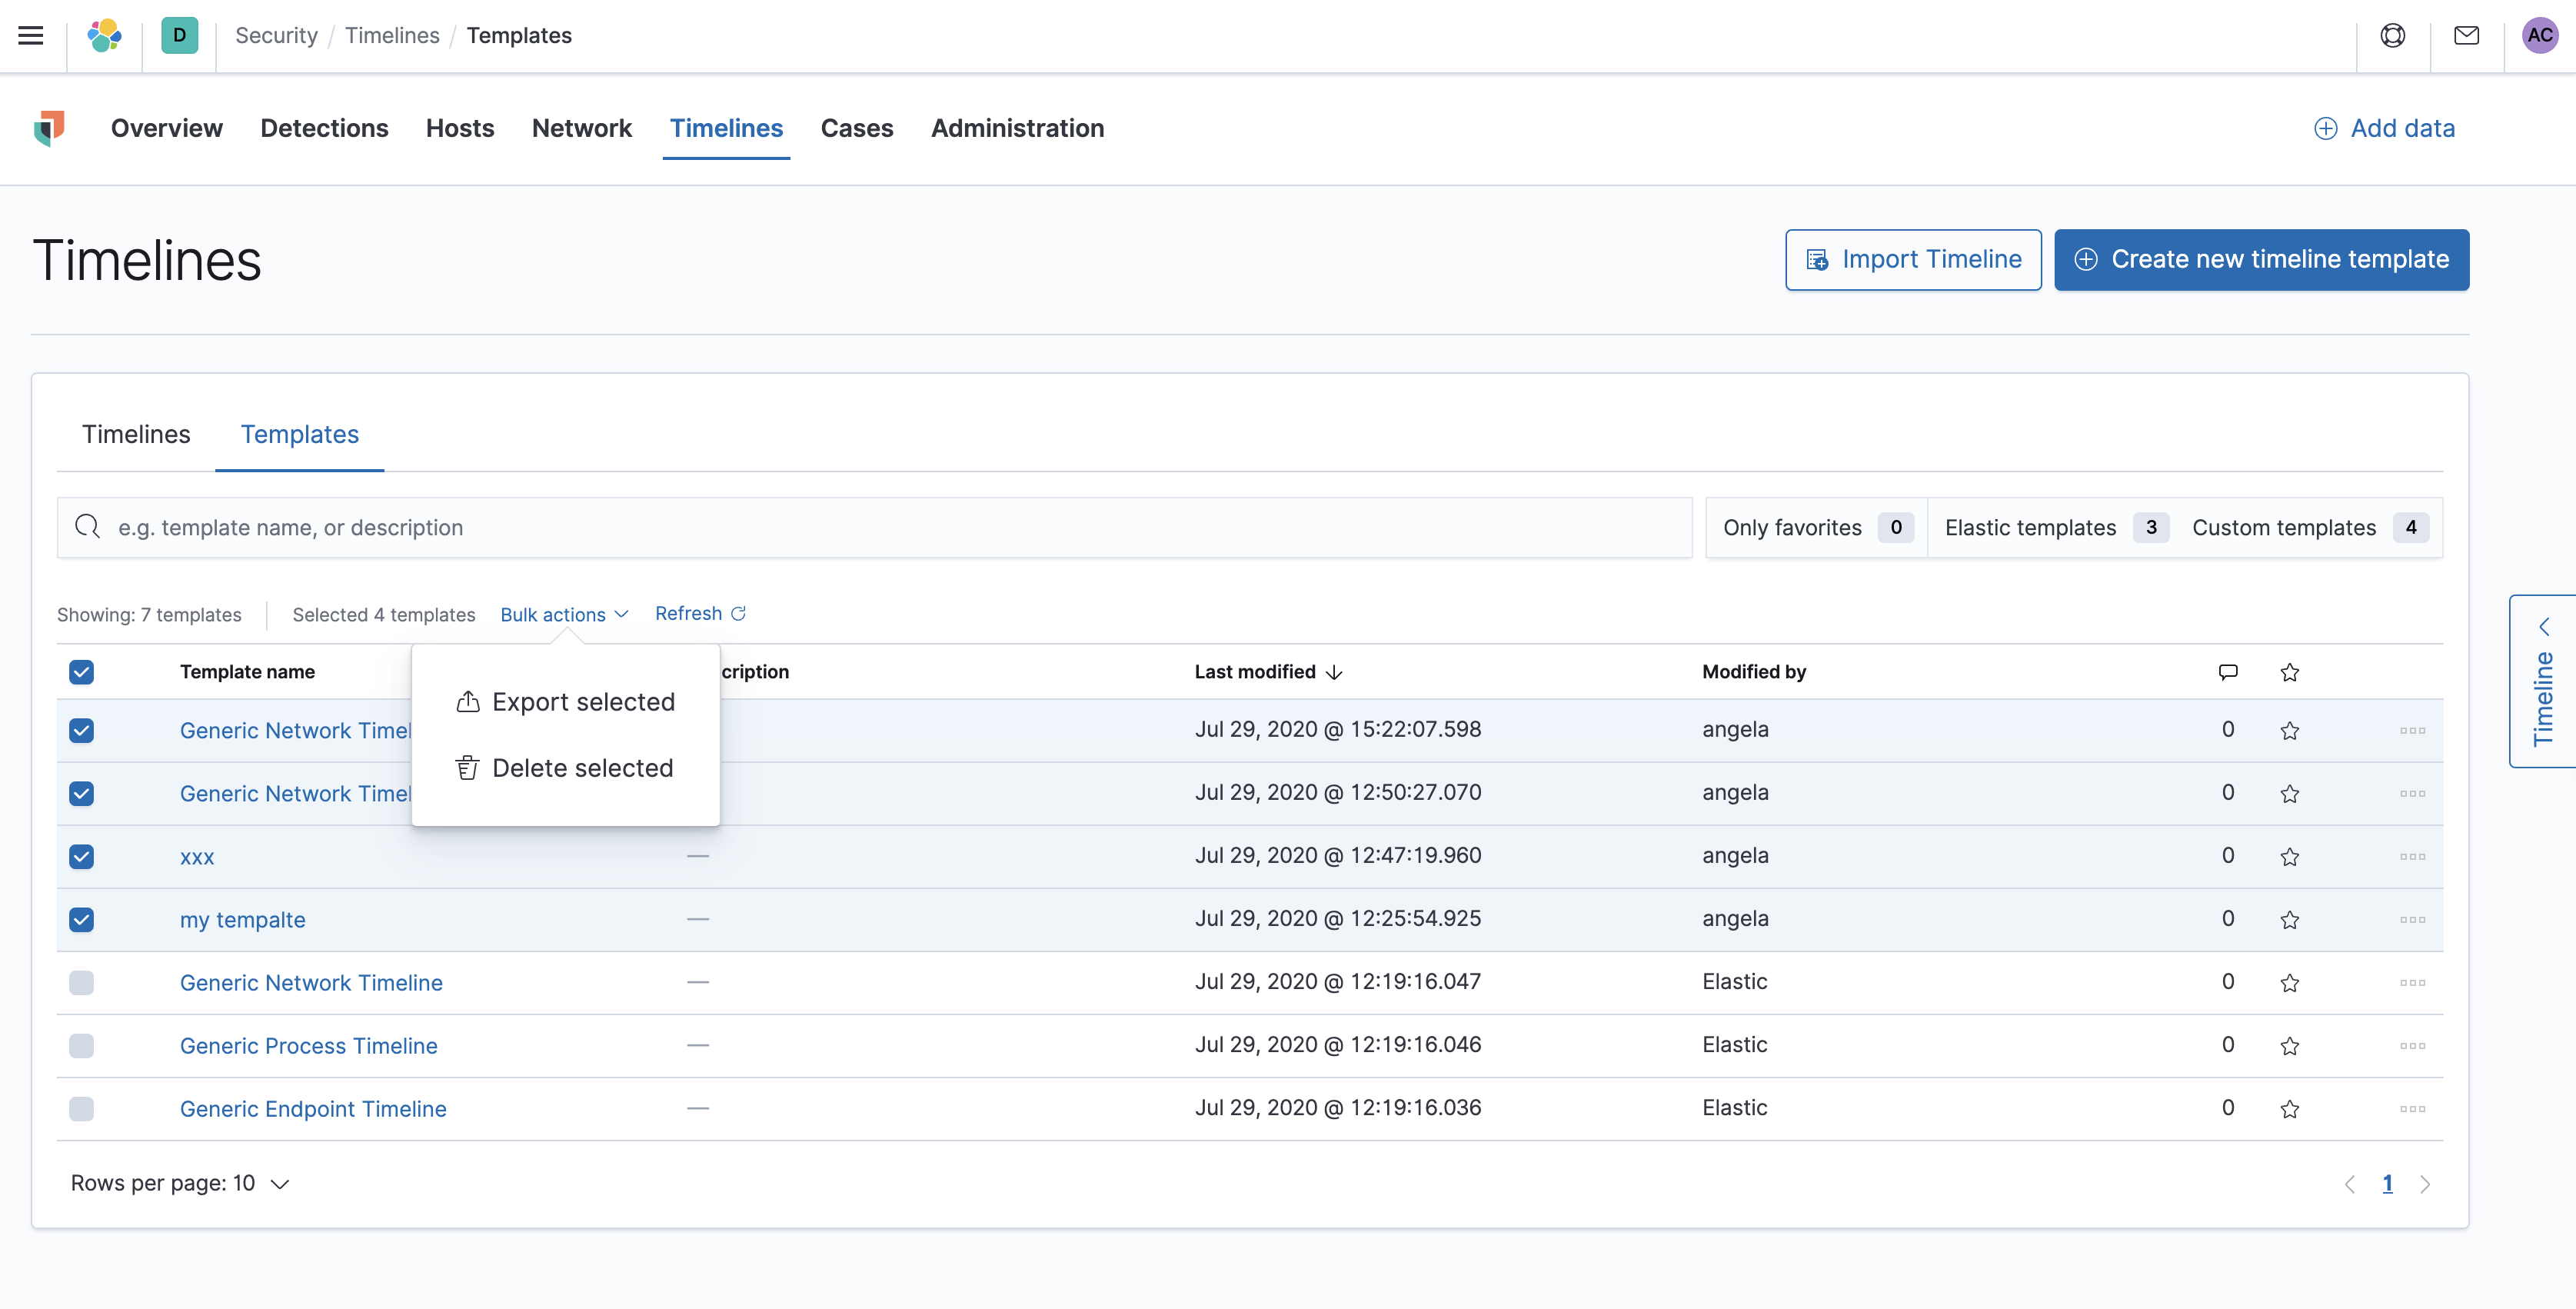Open the newsfeed mail icon
The width and height of the screenshot is (2576, 1309).
pos(2466,36)
